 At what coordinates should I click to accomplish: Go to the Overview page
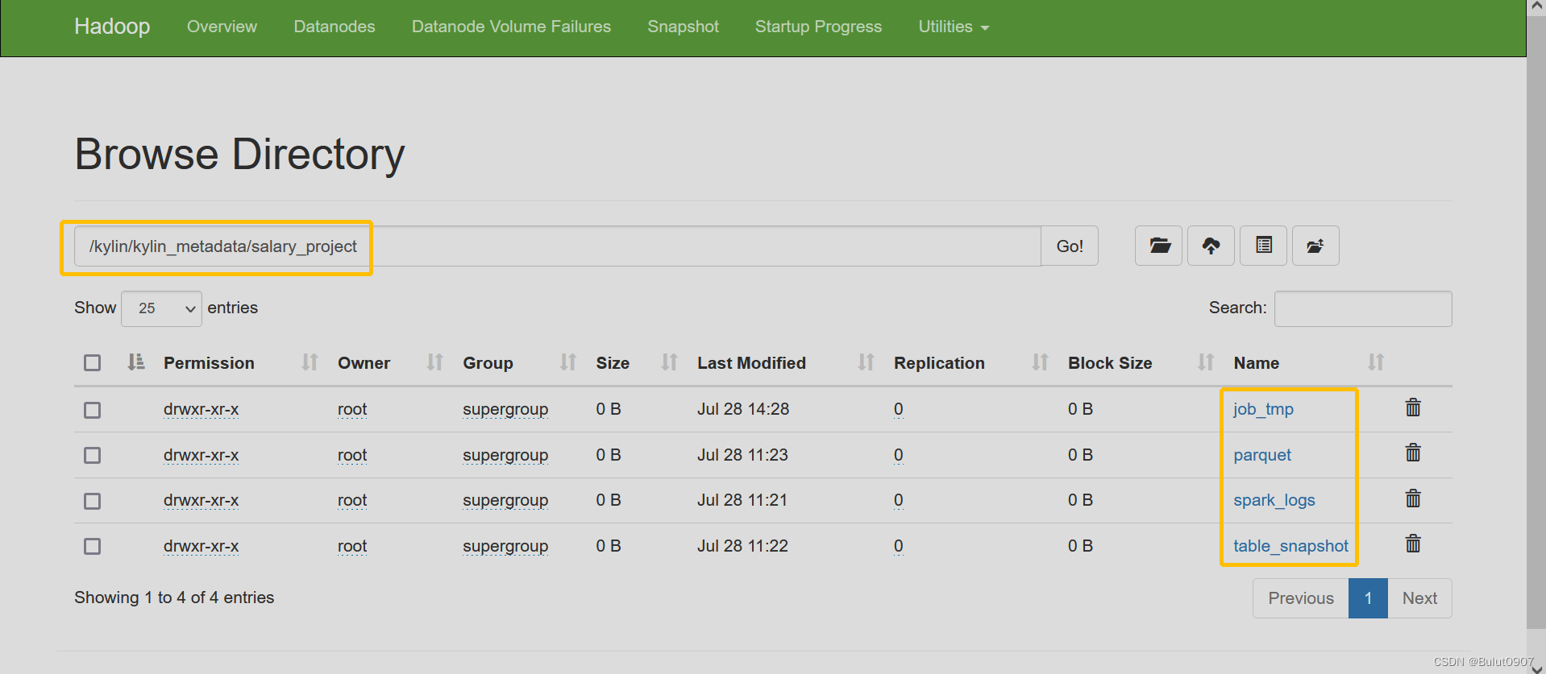click(222, 27)
